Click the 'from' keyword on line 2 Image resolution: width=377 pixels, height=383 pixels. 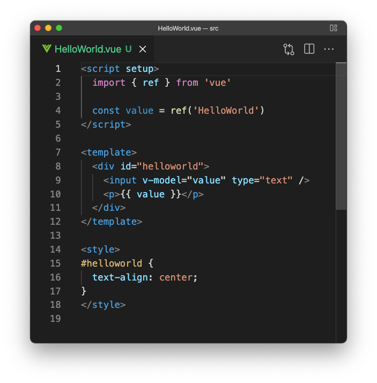click(187, 83)
